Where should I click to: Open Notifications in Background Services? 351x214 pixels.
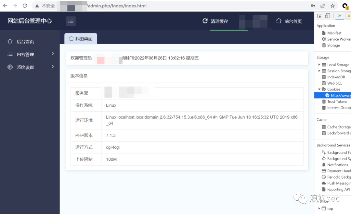coord(335,165)
